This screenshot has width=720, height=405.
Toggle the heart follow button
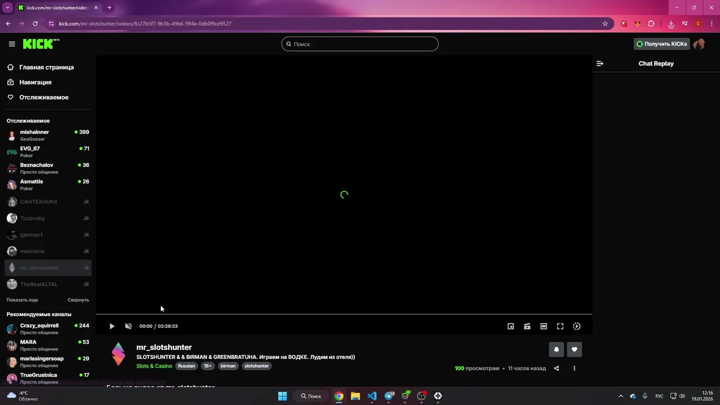point(574,349)
